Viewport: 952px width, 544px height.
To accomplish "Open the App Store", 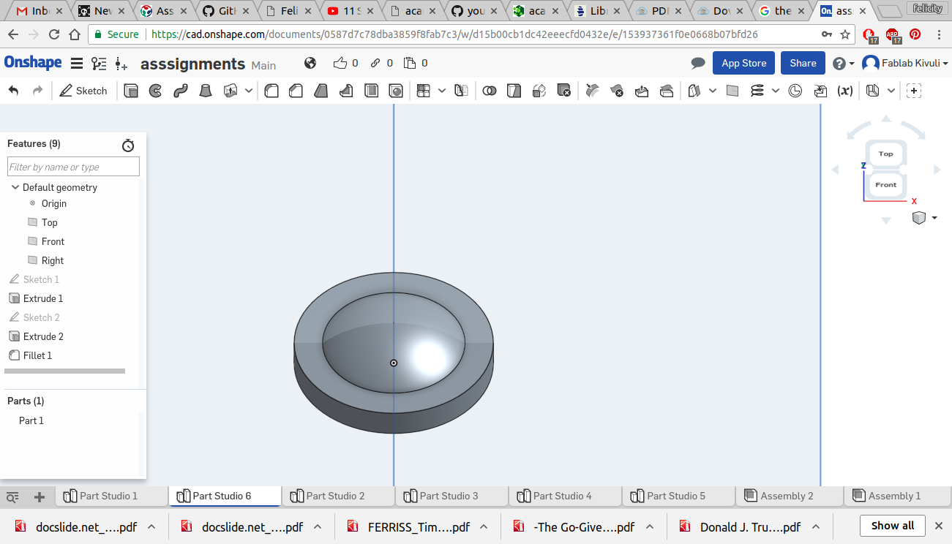I will pos(743,63).
